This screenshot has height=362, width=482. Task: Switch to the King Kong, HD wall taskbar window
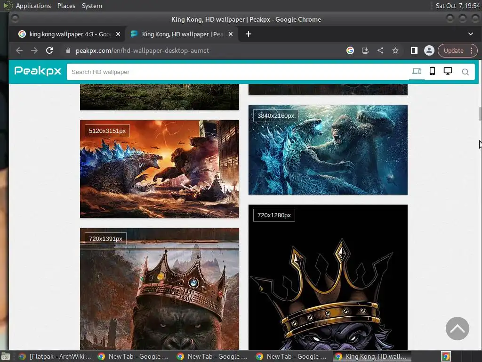pyautogui.click(x=372, y=356)
